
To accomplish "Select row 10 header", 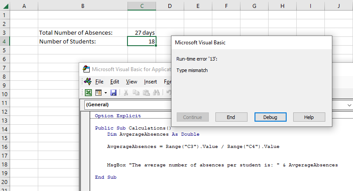I will [4, 94].
